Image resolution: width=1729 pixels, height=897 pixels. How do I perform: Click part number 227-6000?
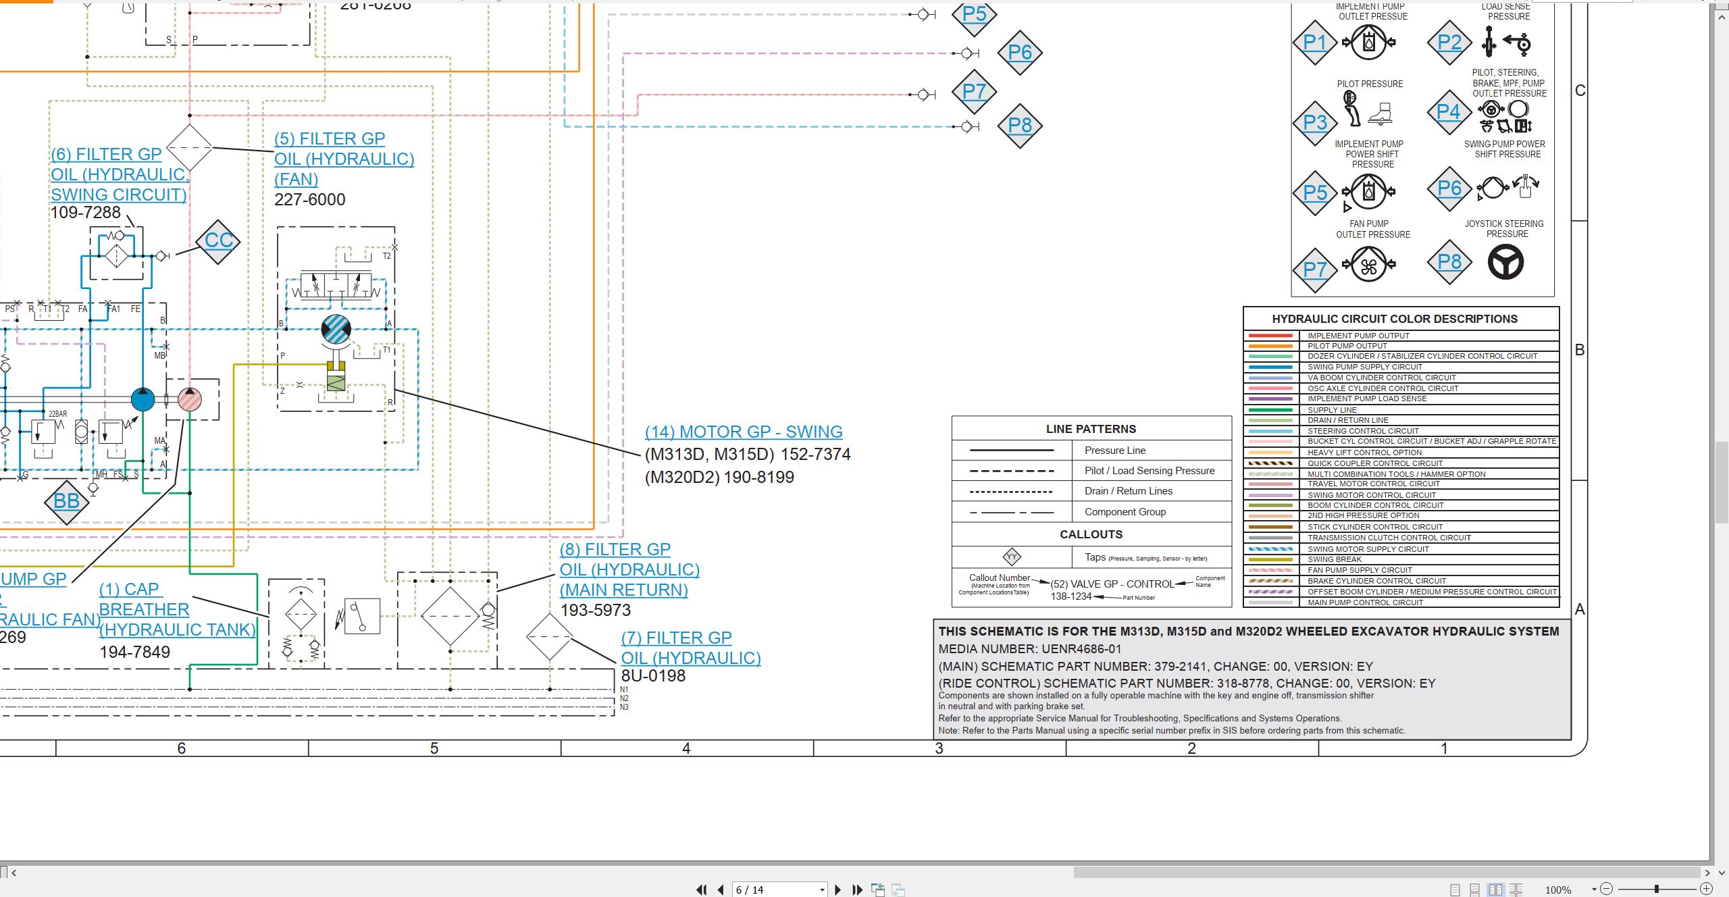coord(309,200)
